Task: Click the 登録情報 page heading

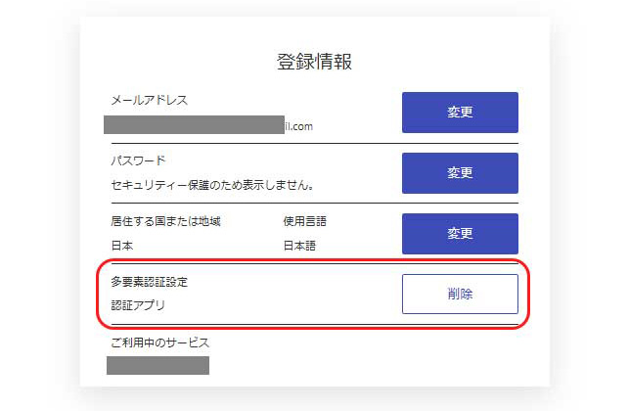Action: [314, 63]
